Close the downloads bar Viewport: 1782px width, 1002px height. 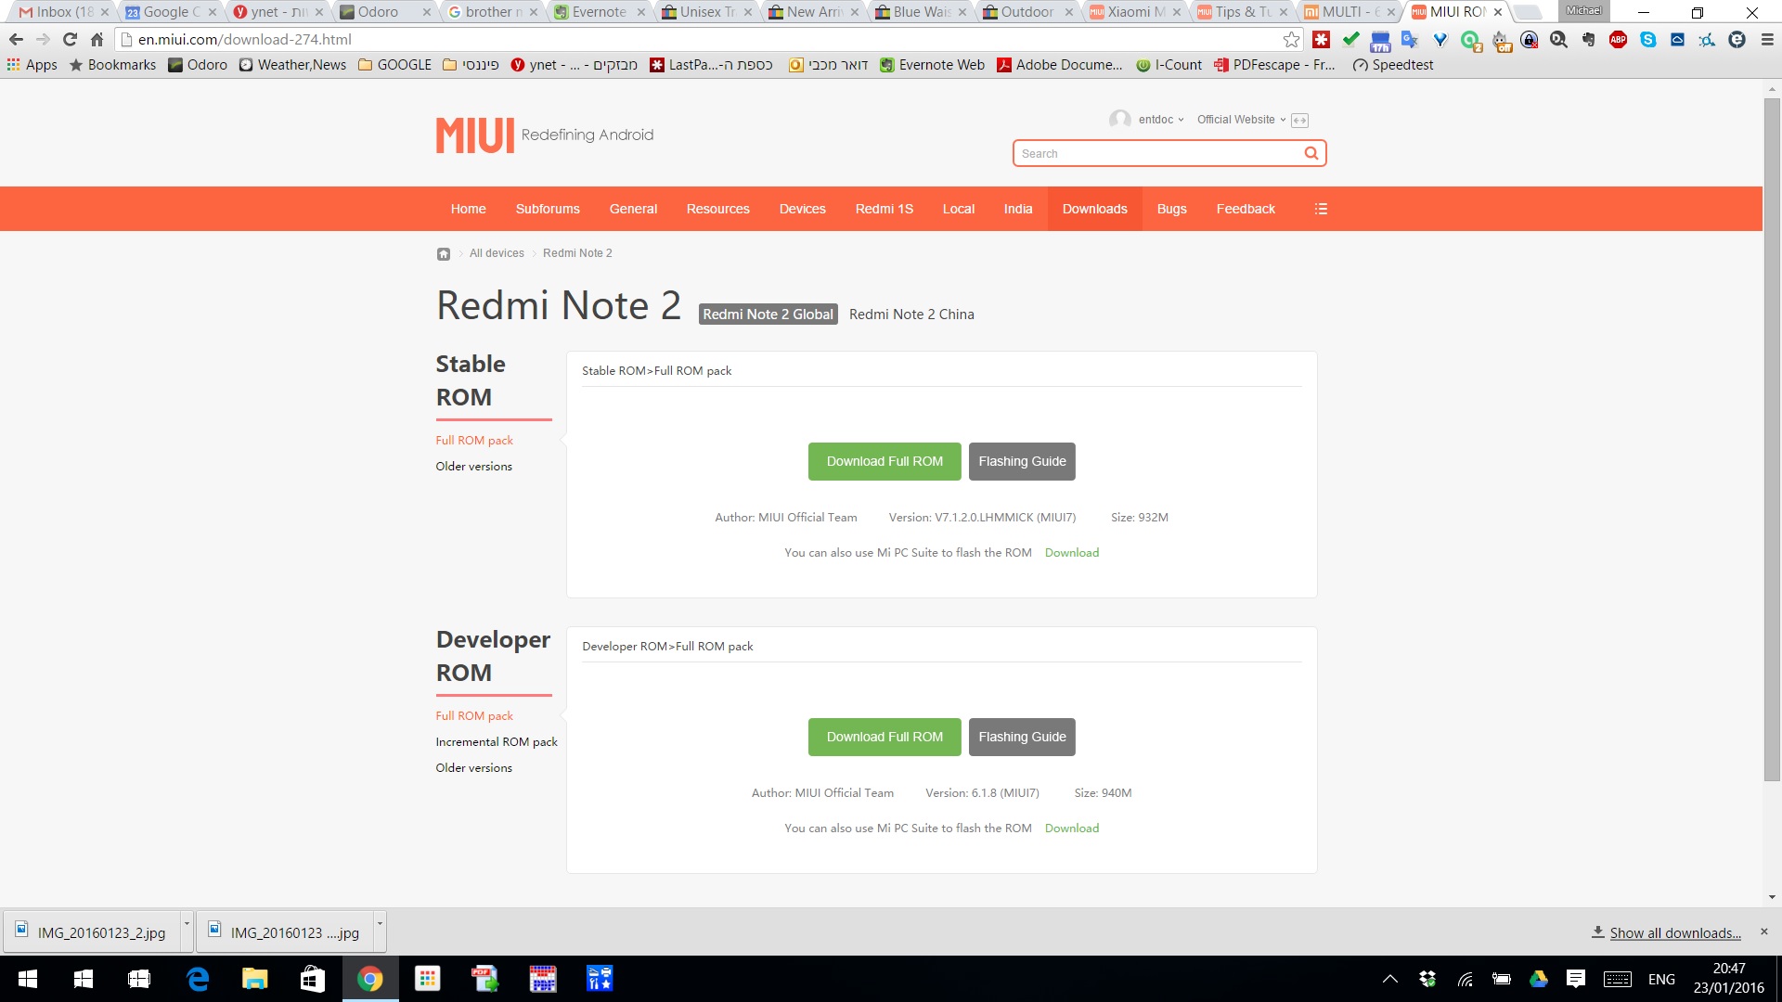(1764, 931)
